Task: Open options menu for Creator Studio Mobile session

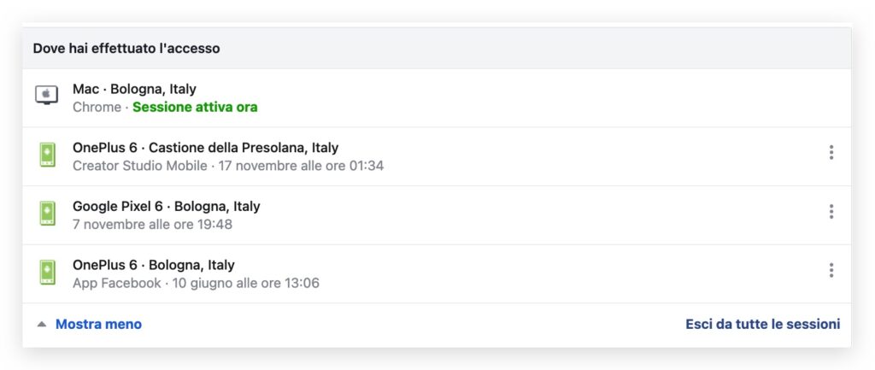Action: [x=831, y=152]
